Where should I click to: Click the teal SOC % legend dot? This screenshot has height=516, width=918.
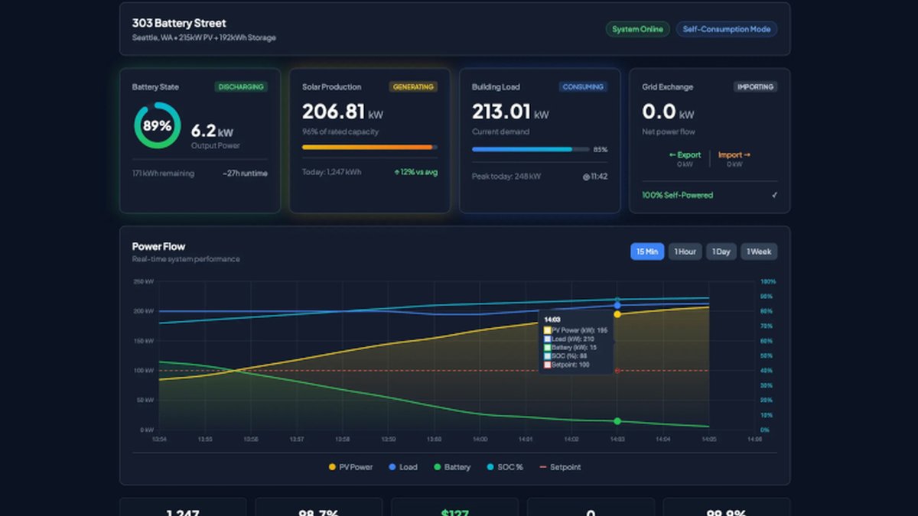click(490, 467)
